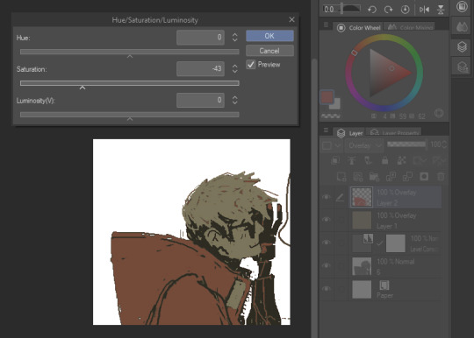The height and width of the screenshot is (338, 474).
Task: Select the transparent color strip
Action: click(330, 116)
